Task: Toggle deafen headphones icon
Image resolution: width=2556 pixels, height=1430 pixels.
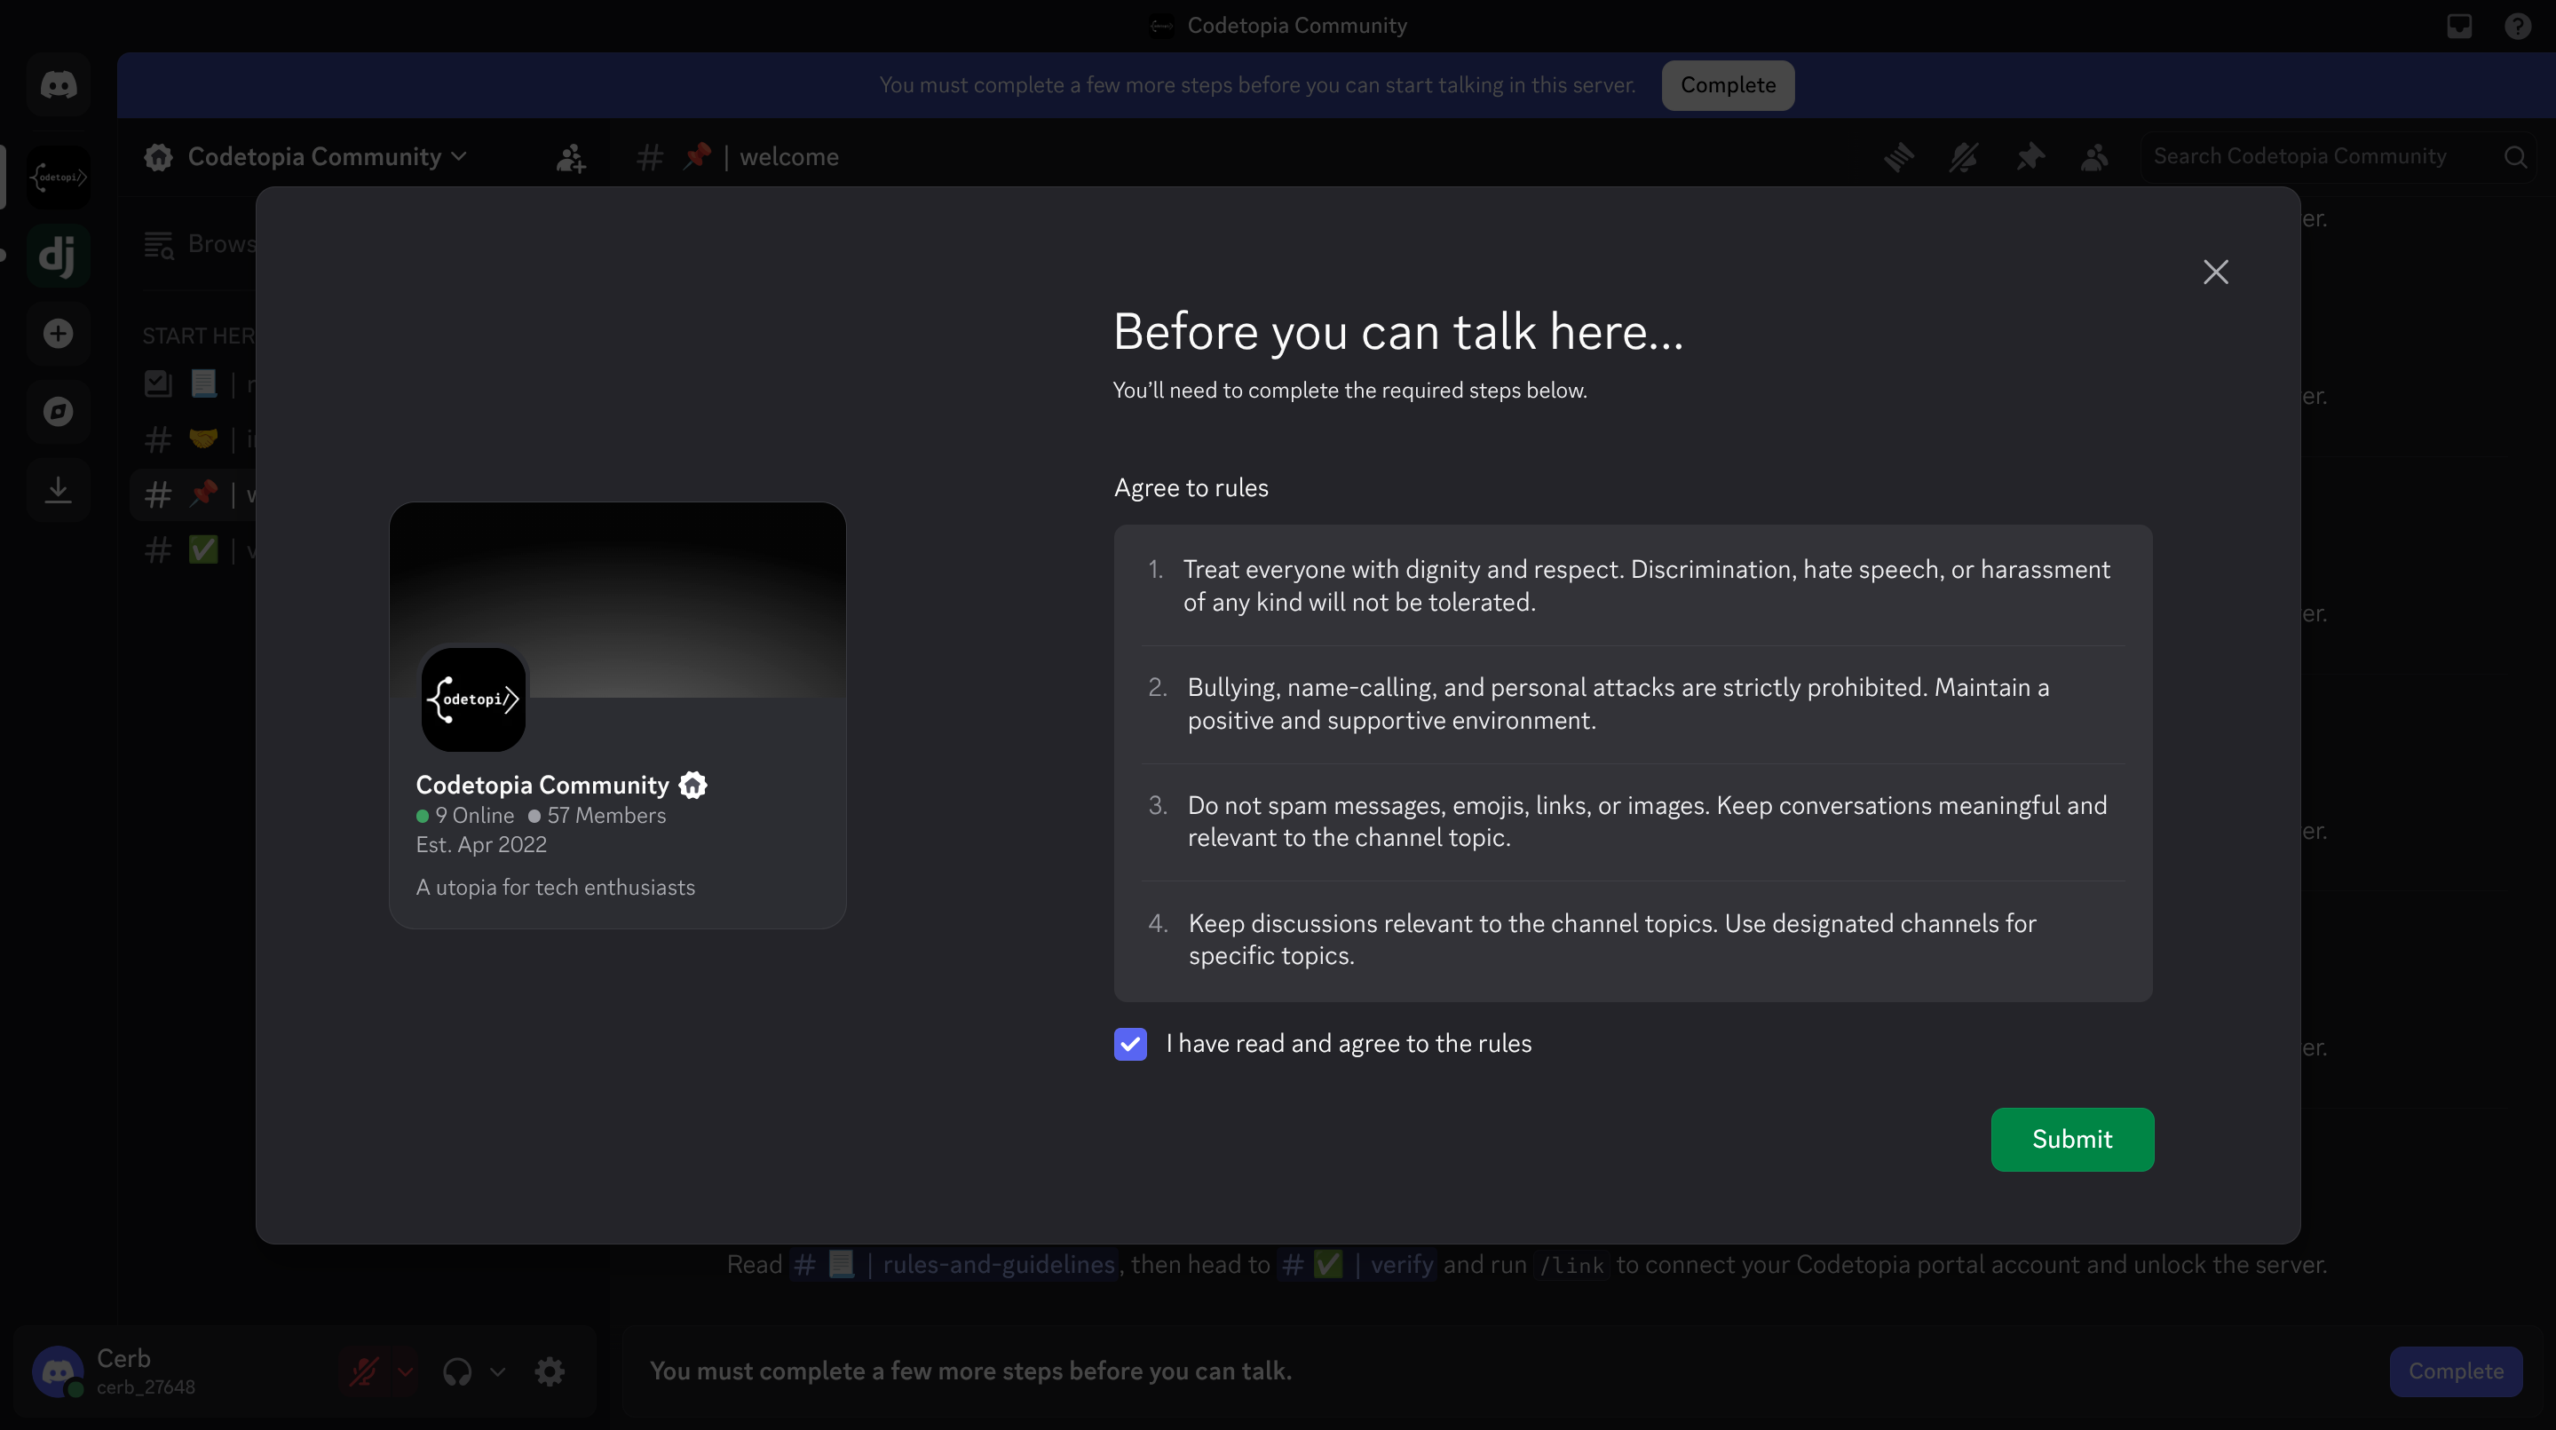Action: [456, 1371]
